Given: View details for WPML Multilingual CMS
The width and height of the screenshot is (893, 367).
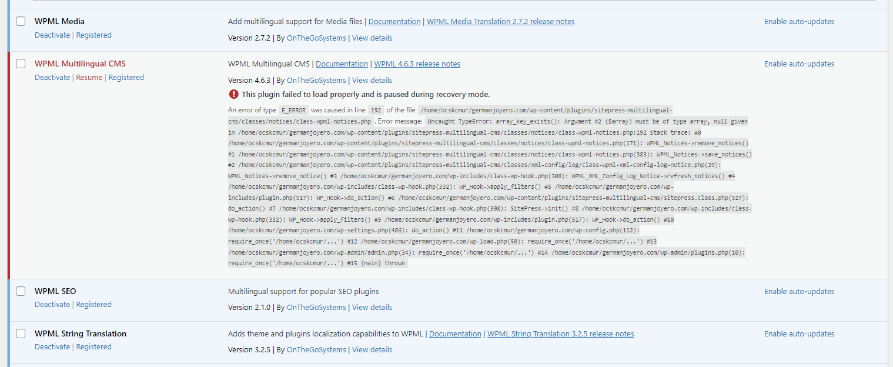Looking at the screenshot, I should (372, 81).
